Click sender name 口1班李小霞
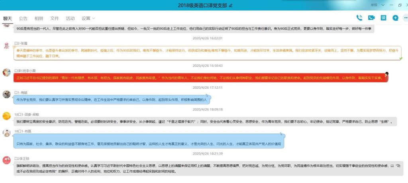Image resolution: width=408 pixels, height=183 pixels. pyautogui.click(x=24, y=70)
